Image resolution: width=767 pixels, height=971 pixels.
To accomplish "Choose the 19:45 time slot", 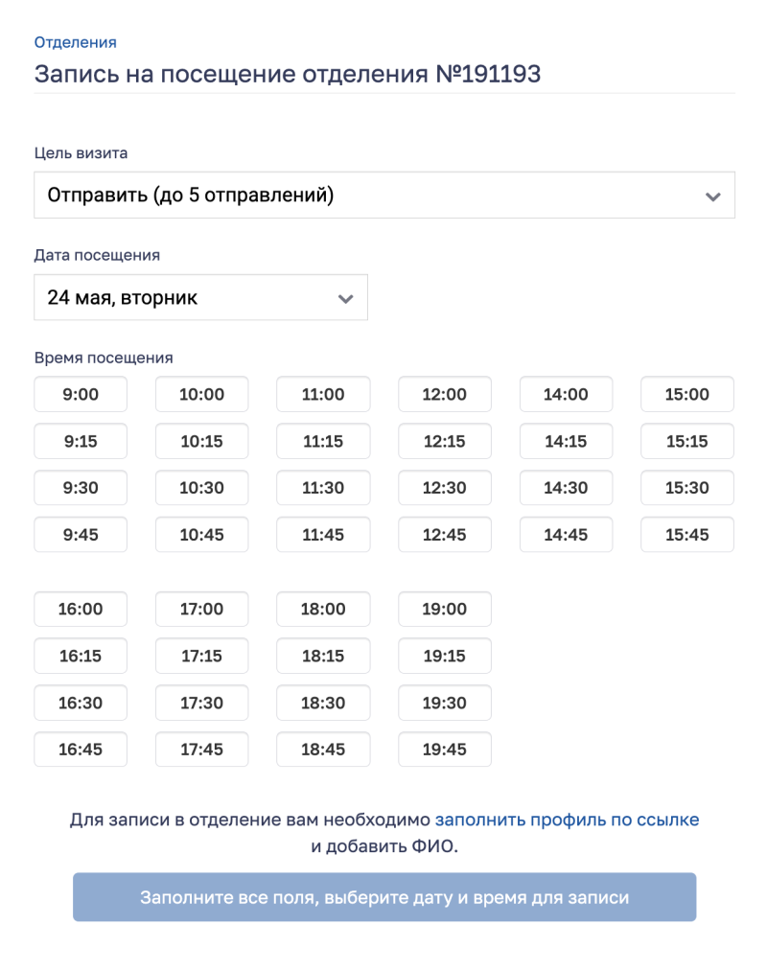I will 445,750.
